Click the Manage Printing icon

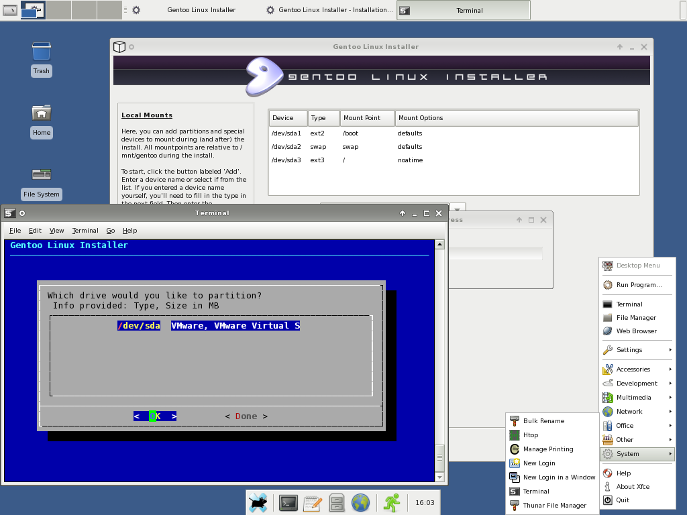click(515, 449)
